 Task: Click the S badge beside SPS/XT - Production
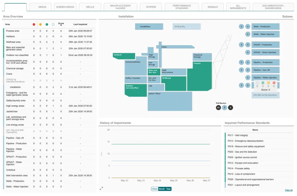click(247, 45)
